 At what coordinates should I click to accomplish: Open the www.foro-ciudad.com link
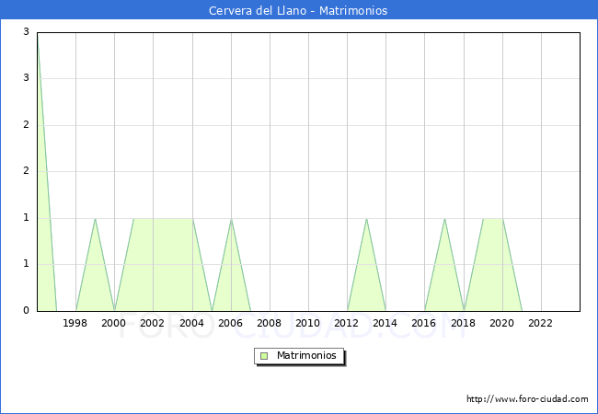coord(527,399)
